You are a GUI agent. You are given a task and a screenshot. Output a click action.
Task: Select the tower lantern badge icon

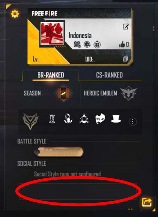(x=52, y=119)
